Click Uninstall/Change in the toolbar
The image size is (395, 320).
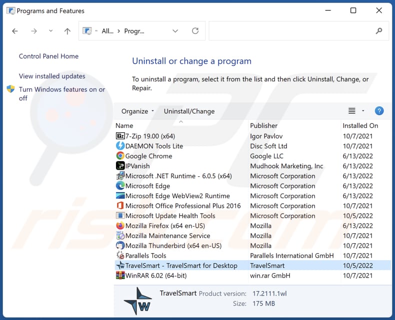189,111
